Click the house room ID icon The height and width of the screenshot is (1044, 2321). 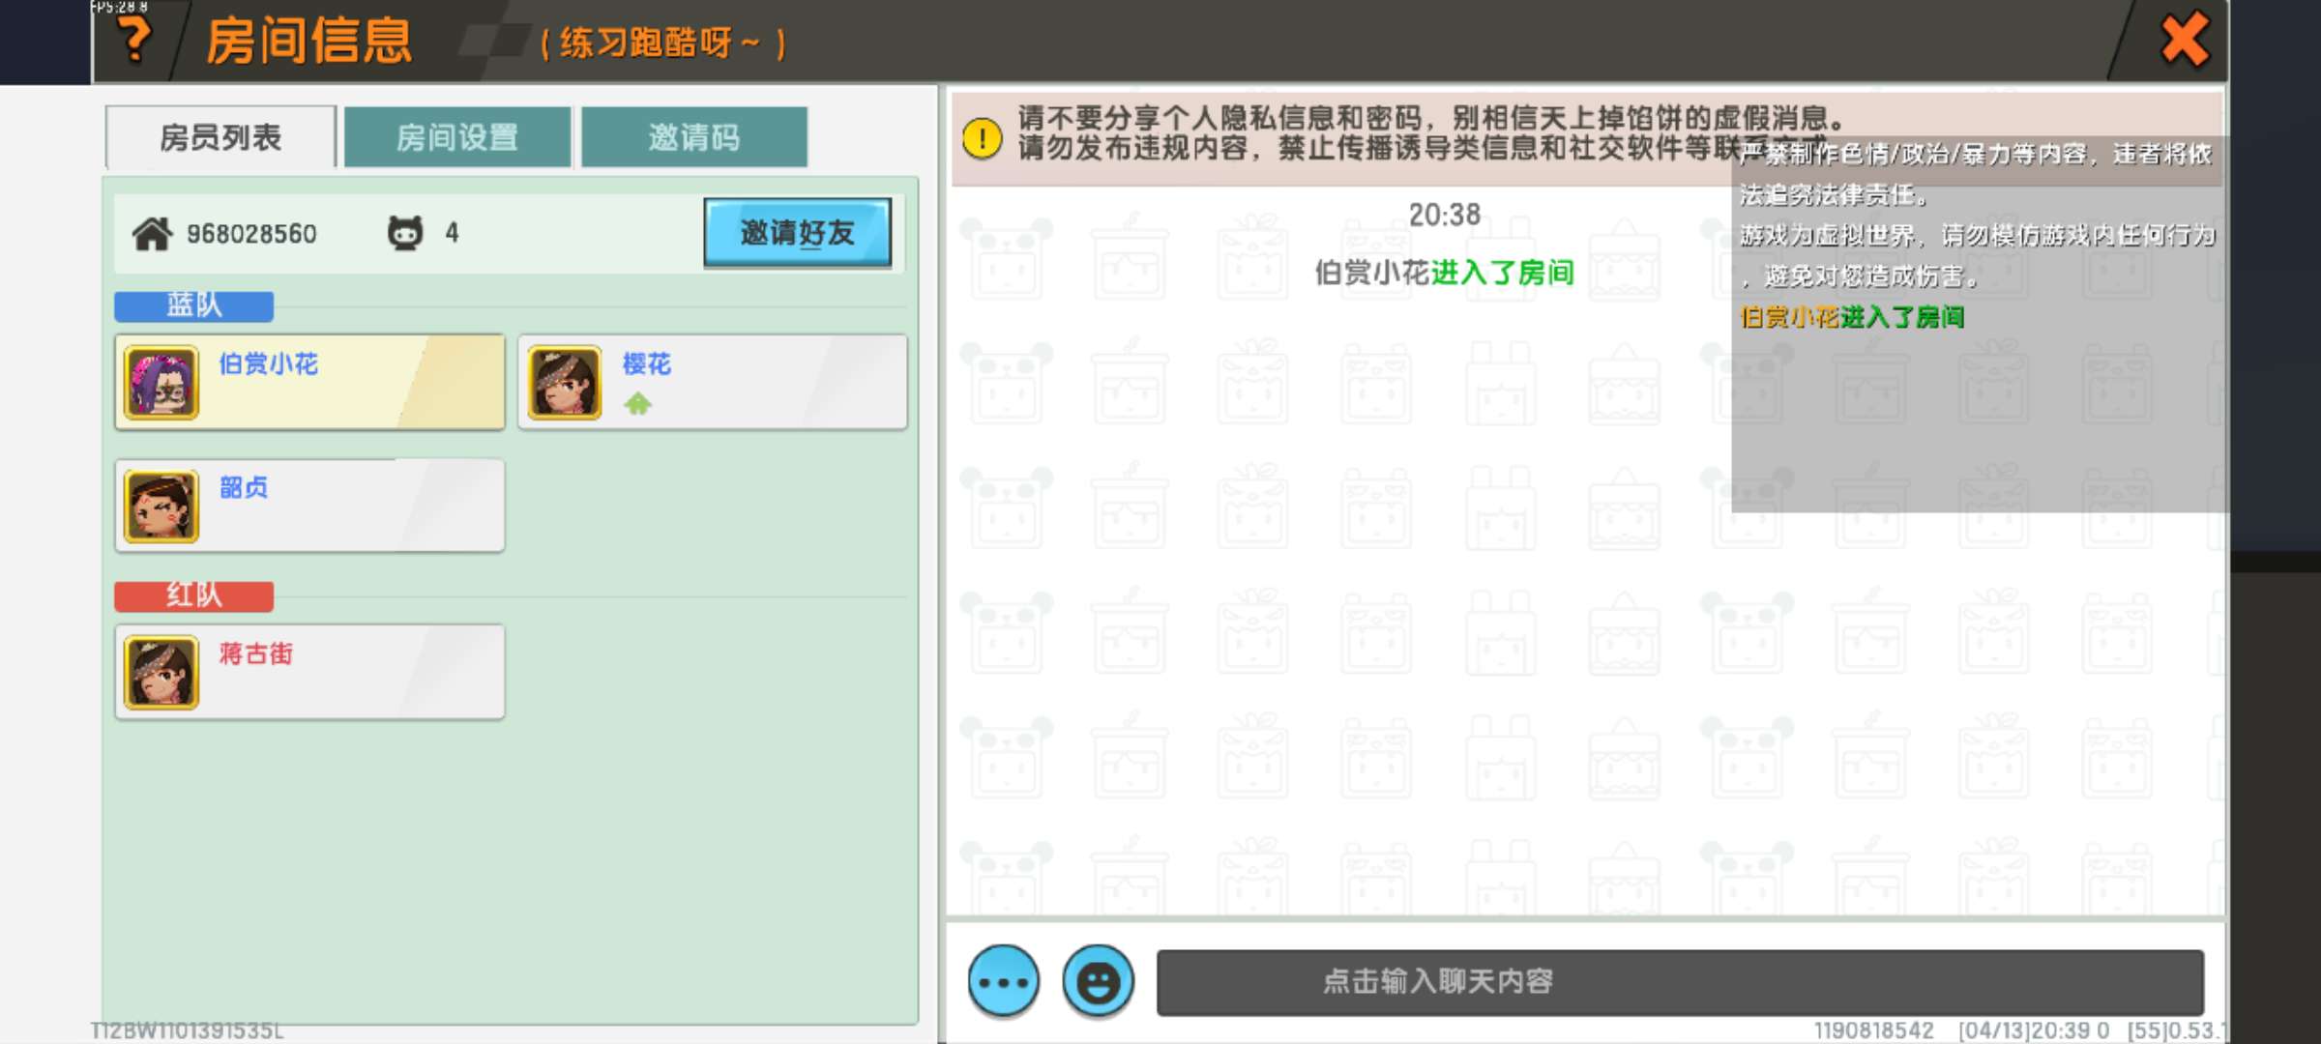coord(152,234)
